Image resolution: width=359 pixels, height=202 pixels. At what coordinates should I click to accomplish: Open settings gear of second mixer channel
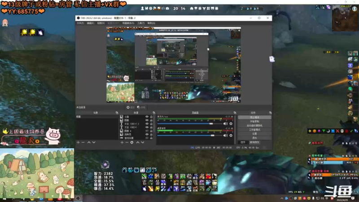point(231,136)
